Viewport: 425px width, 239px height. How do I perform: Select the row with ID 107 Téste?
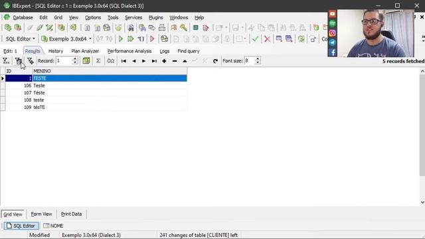(x=96, y=93)
